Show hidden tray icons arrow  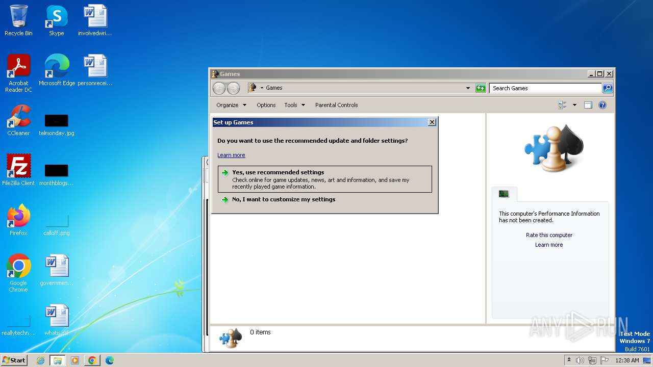point(569,360)
